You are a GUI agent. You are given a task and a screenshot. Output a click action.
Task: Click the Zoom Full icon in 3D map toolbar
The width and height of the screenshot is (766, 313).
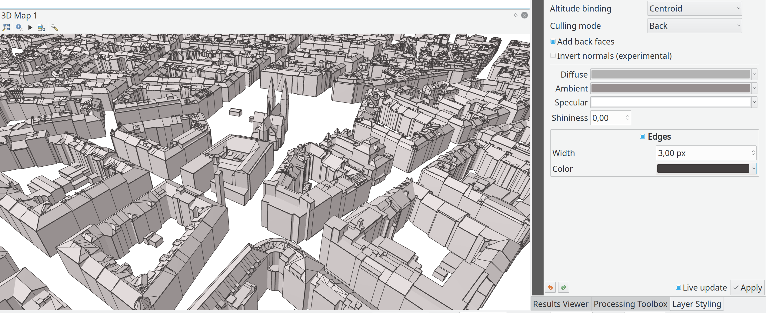point(6,28)
